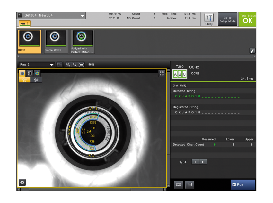Click the 91.7 ms Interval value
Image resolution: width=273 pixels, height=203 pixels.
click(190, 18)
